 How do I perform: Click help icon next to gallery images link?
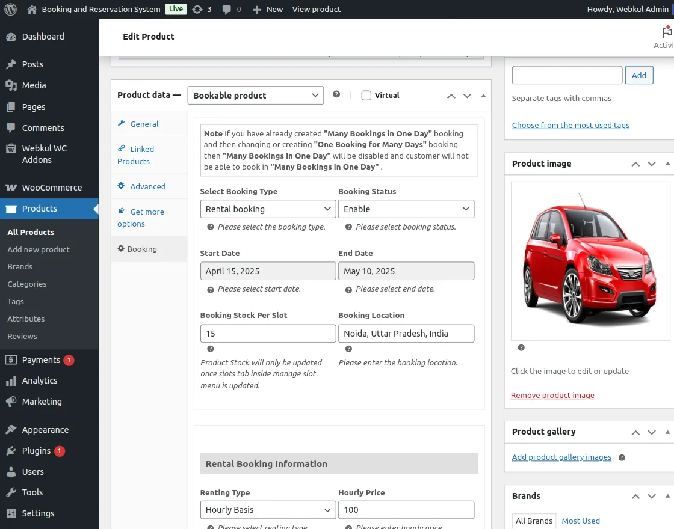[x=622, y=457]
